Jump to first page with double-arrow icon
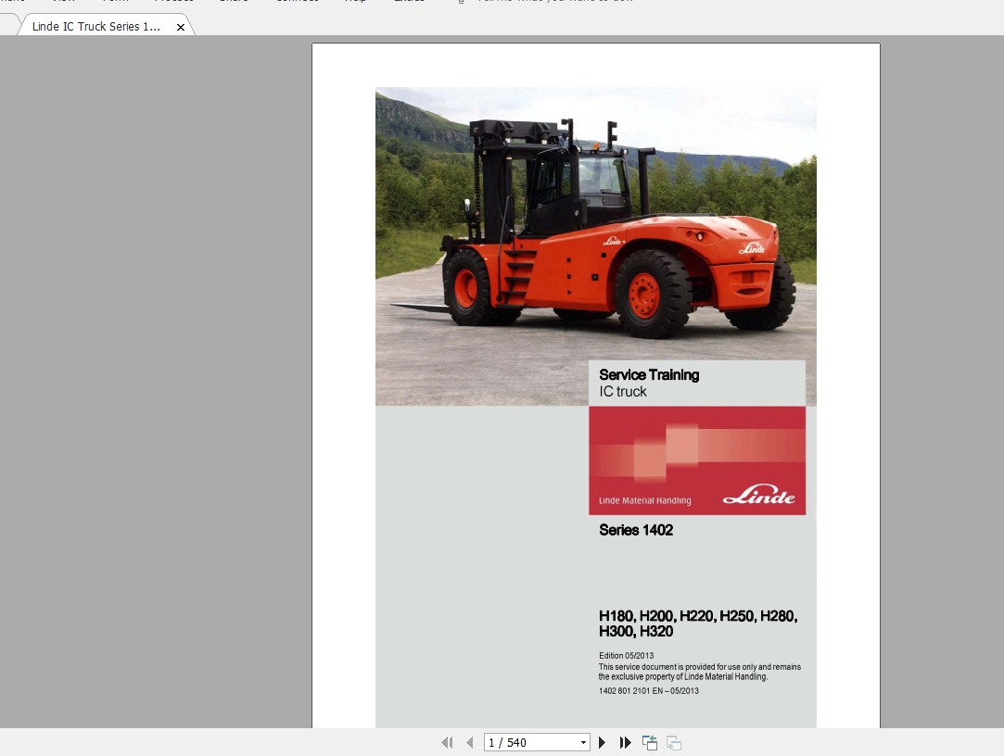 [x=447, y=742]
